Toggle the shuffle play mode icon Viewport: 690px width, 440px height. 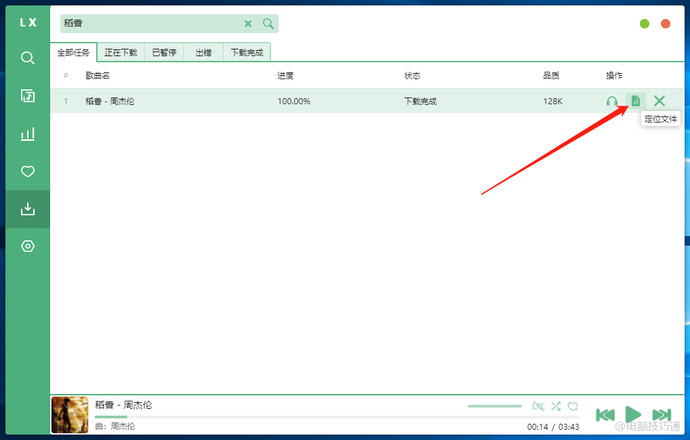[x=556, y=406]
